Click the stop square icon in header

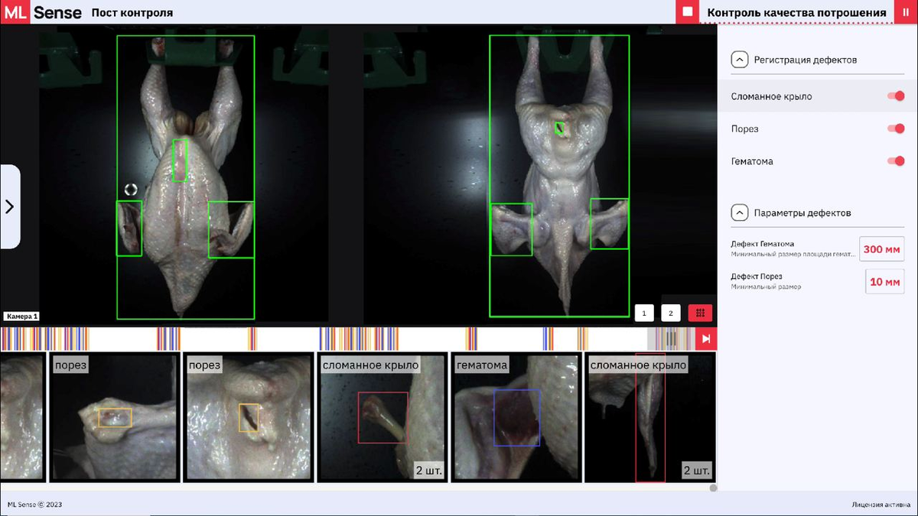tap(687, 12)
